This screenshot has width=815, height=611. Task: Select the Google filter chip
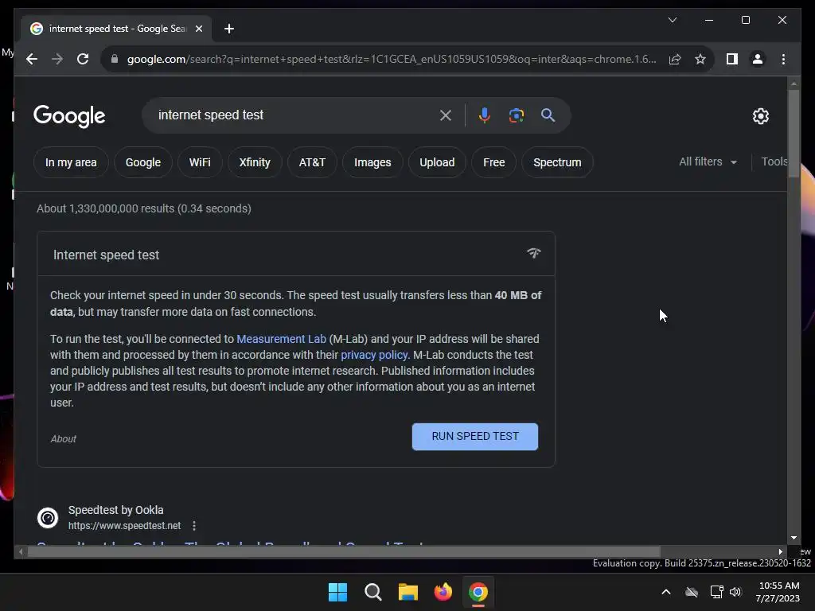point(143,162)
